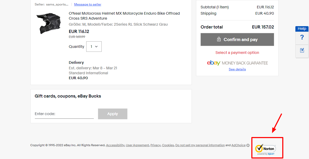Open the Quantity dropdown
The width and height of the screenshot is (309, 159).
click(x=94, y=47)
